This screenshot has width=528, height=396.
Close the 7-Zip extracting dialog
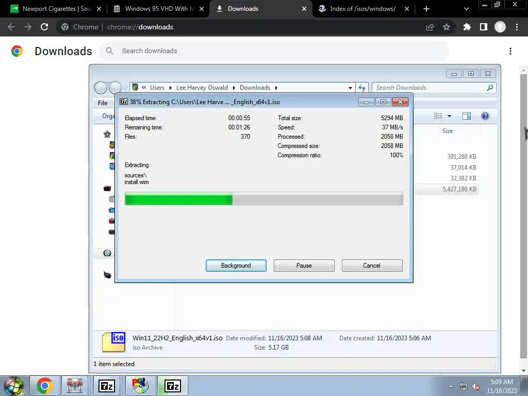coord(400,102)
